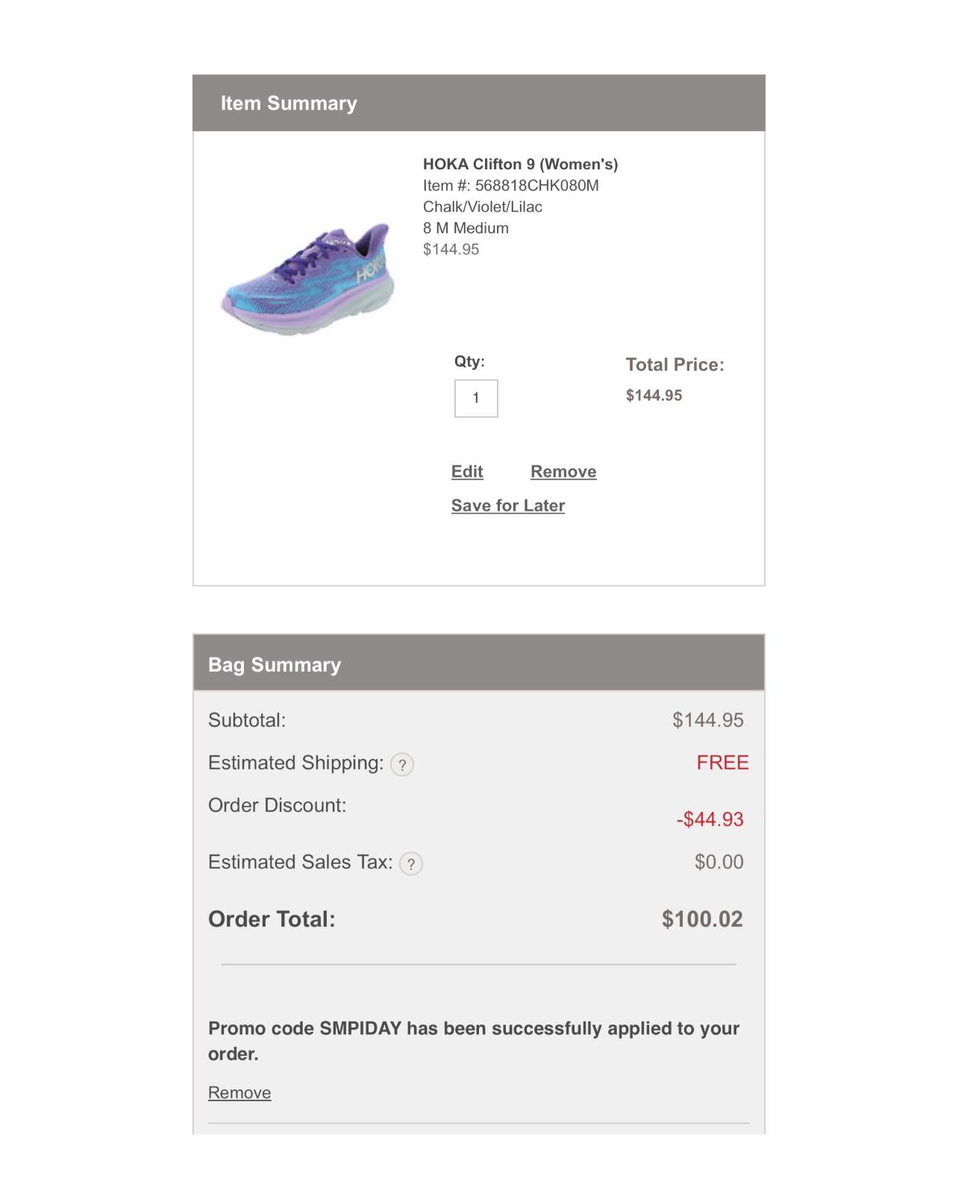Click the Item Summary header
Image resolution: width=958 pixels, height=1190 pixels.
click(x=289, y=103)
